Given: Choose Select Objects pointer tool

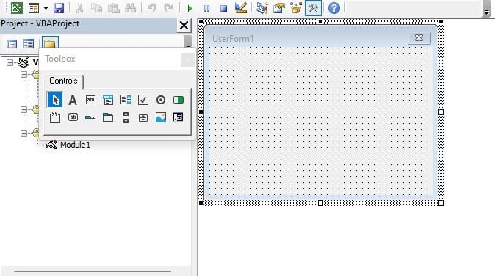Looking at the screenshot, I should click(55, 100).
